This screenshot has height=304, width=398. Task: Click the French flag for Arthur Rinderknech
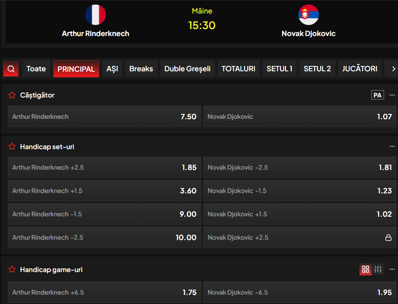96,15
